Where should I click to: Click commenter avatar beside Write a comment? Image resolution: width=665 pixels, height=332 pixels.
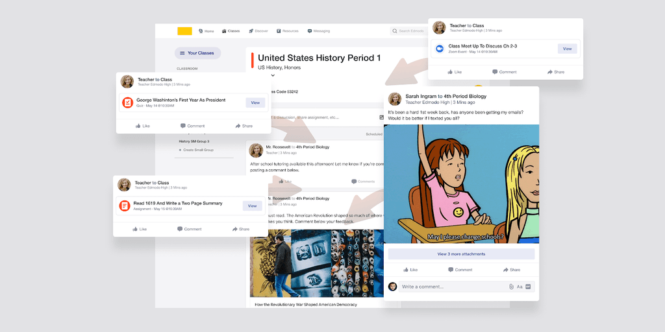click(393, 286)
